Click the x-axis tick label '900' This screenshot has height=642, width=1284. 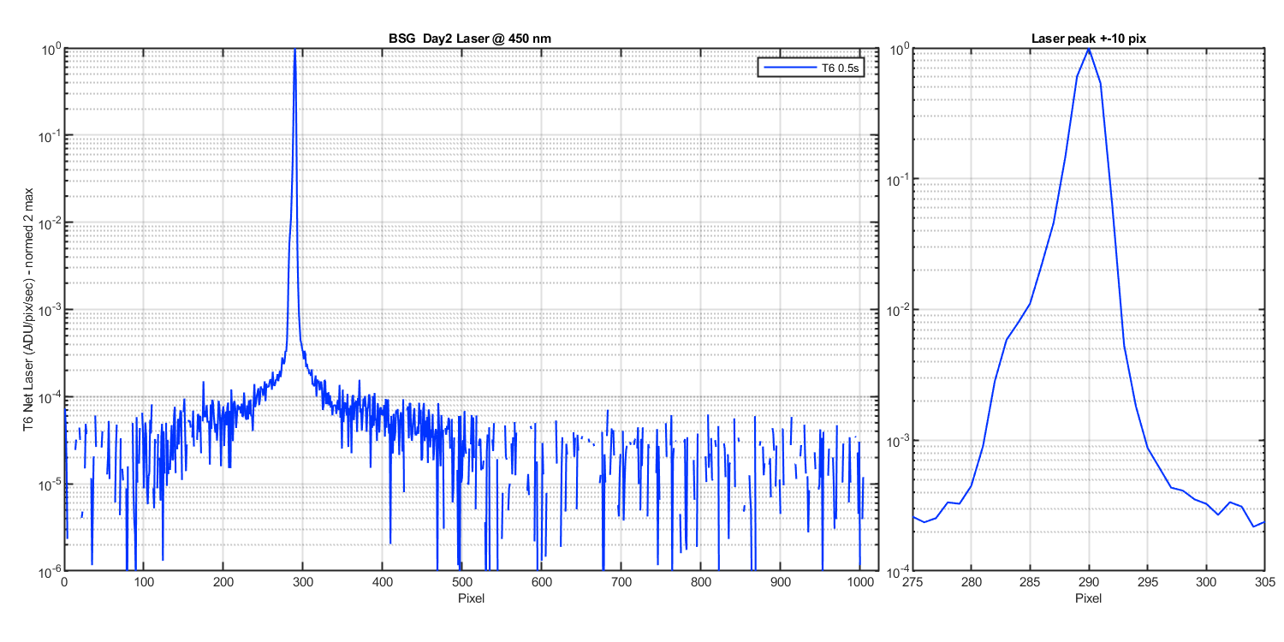coord(781,582)
